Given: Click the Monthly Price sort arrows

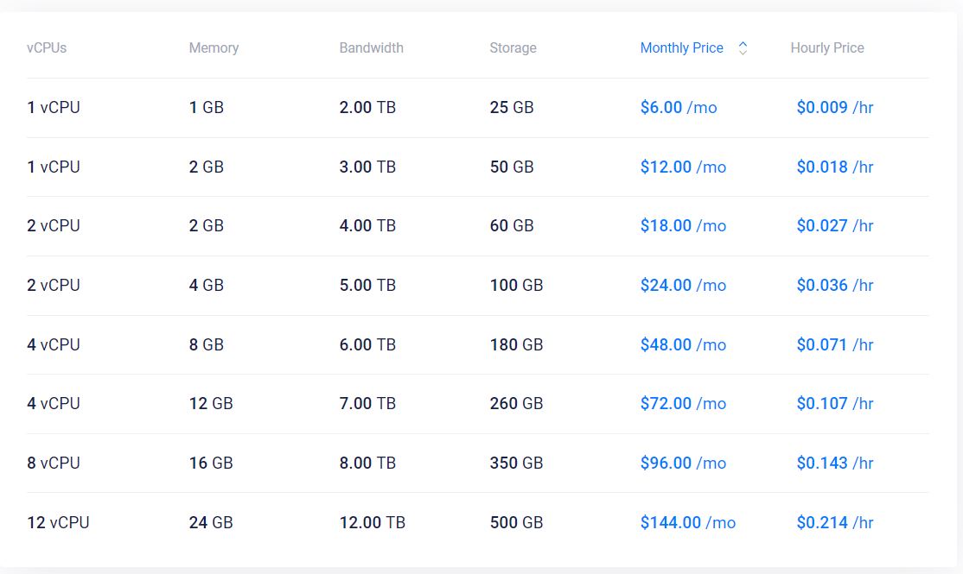Looking at the screenshot, I should (742, 47).
